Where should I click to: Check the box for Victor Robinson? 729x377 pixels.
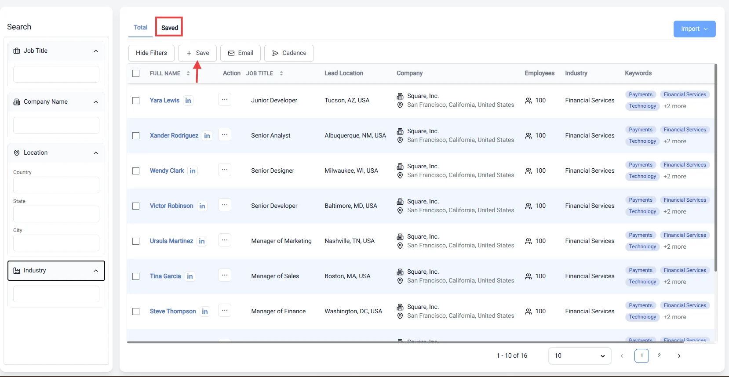[x=136, y=206]
